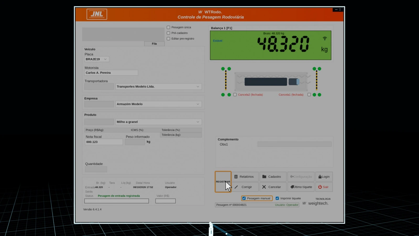Click the Obs1 complement field
Screen dimensions: 419x236
tap(294, 144)
